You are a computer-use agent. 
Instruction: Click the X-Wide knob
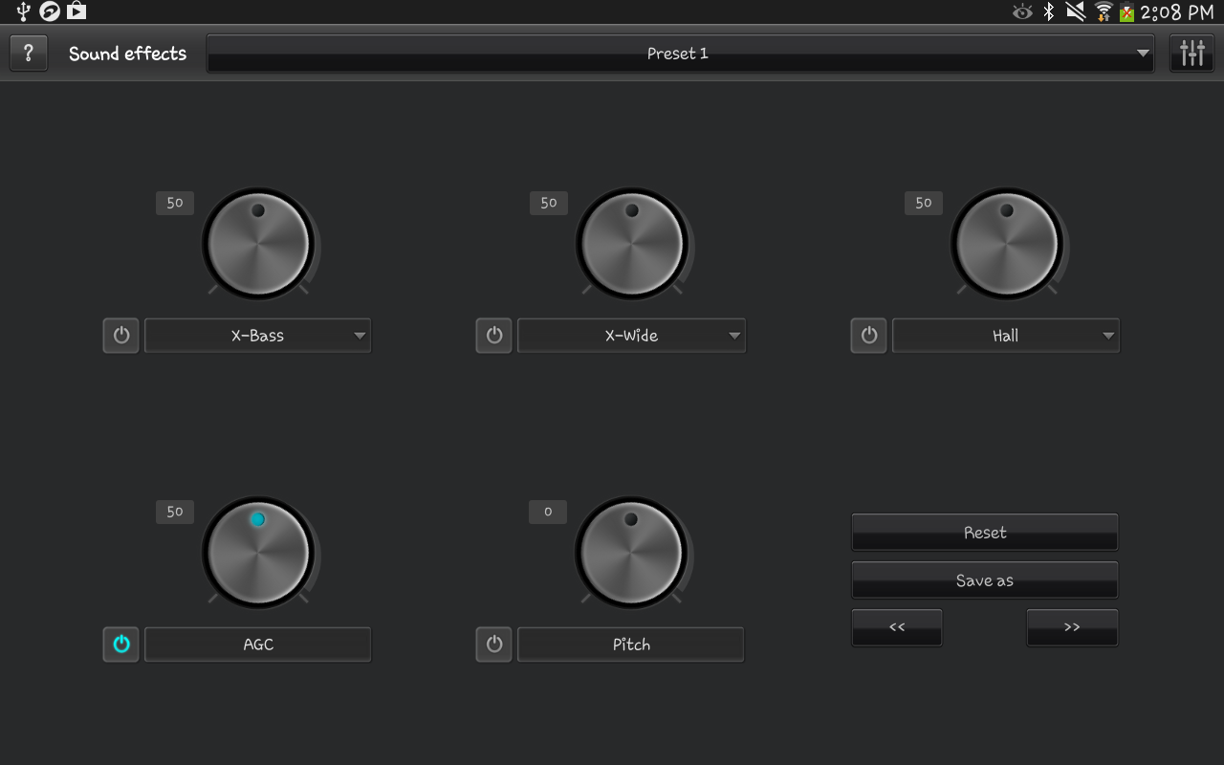coord(631,242)
